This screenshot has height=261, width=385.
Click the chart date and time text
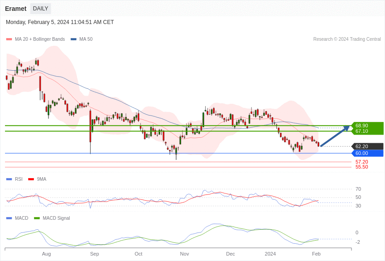point(60,22)
